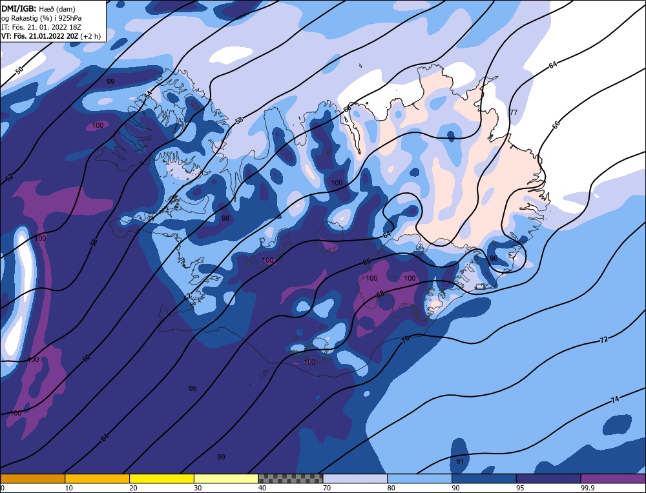Screen dimensions: 646x493
Task: Click the '80' tick on the legend
Action: pos(391,488)
